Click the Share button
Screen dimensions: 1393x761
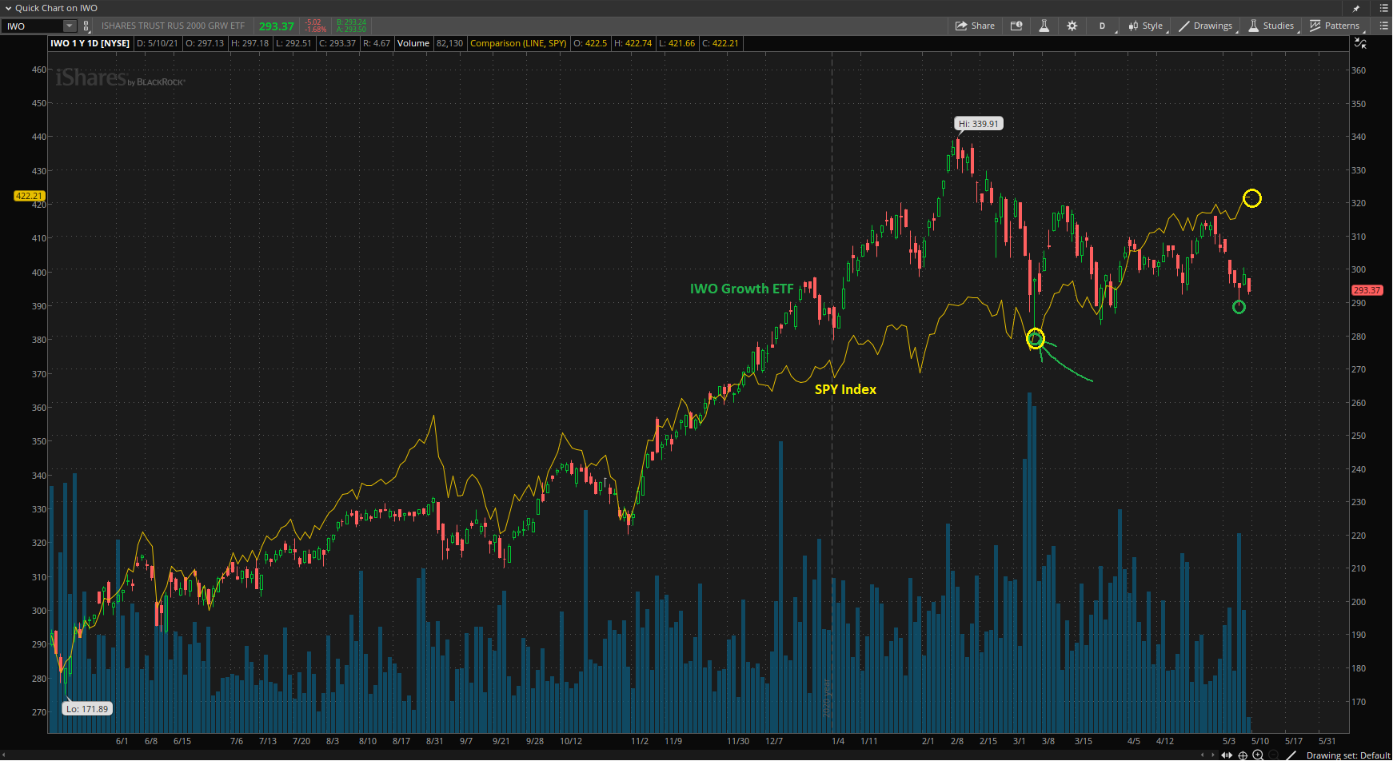(x=975, y=26)
